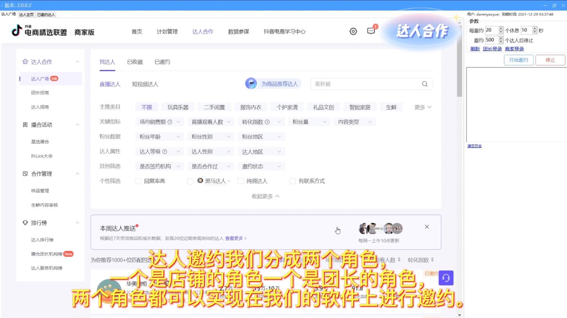Click the star icon beside 达人合作 in sidebar

(x=25, y=61)
